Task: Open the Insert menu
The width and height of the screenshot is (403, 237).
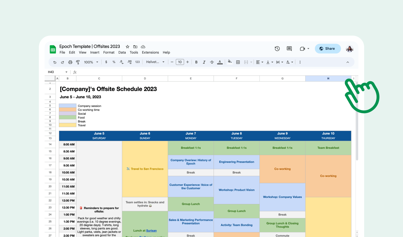Action: click(x=95, y=53)
